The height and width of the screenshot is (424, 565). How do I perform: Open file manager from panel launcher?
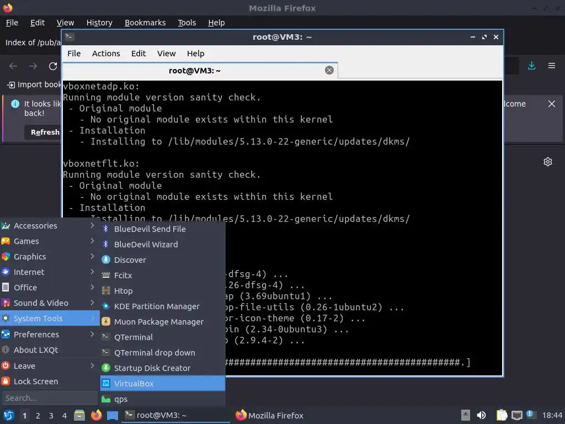[x=79, y=415]
